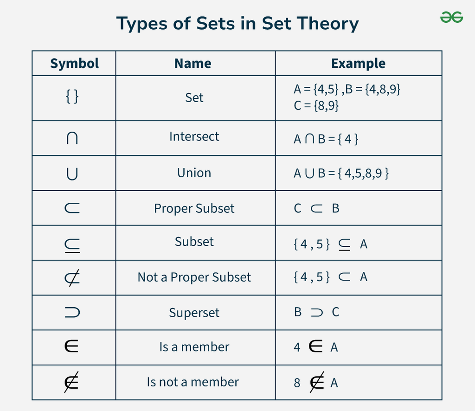Click the 'Name' column header

pos(193,64)
